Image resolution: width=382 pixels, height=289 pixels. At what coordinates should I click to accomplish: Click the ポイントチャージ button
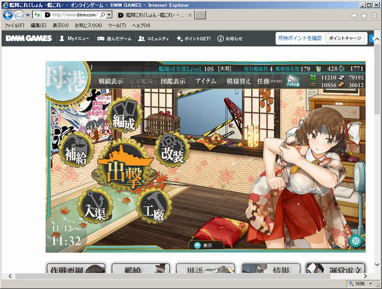(345, 38)
